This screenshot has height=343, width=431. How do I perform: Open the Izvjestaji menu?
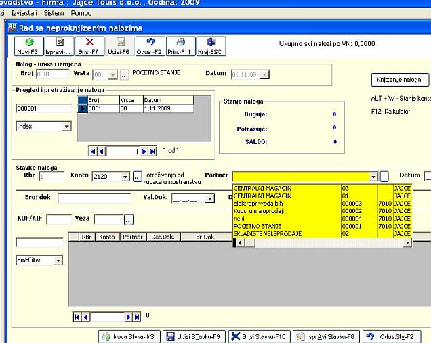coord(24,13)
